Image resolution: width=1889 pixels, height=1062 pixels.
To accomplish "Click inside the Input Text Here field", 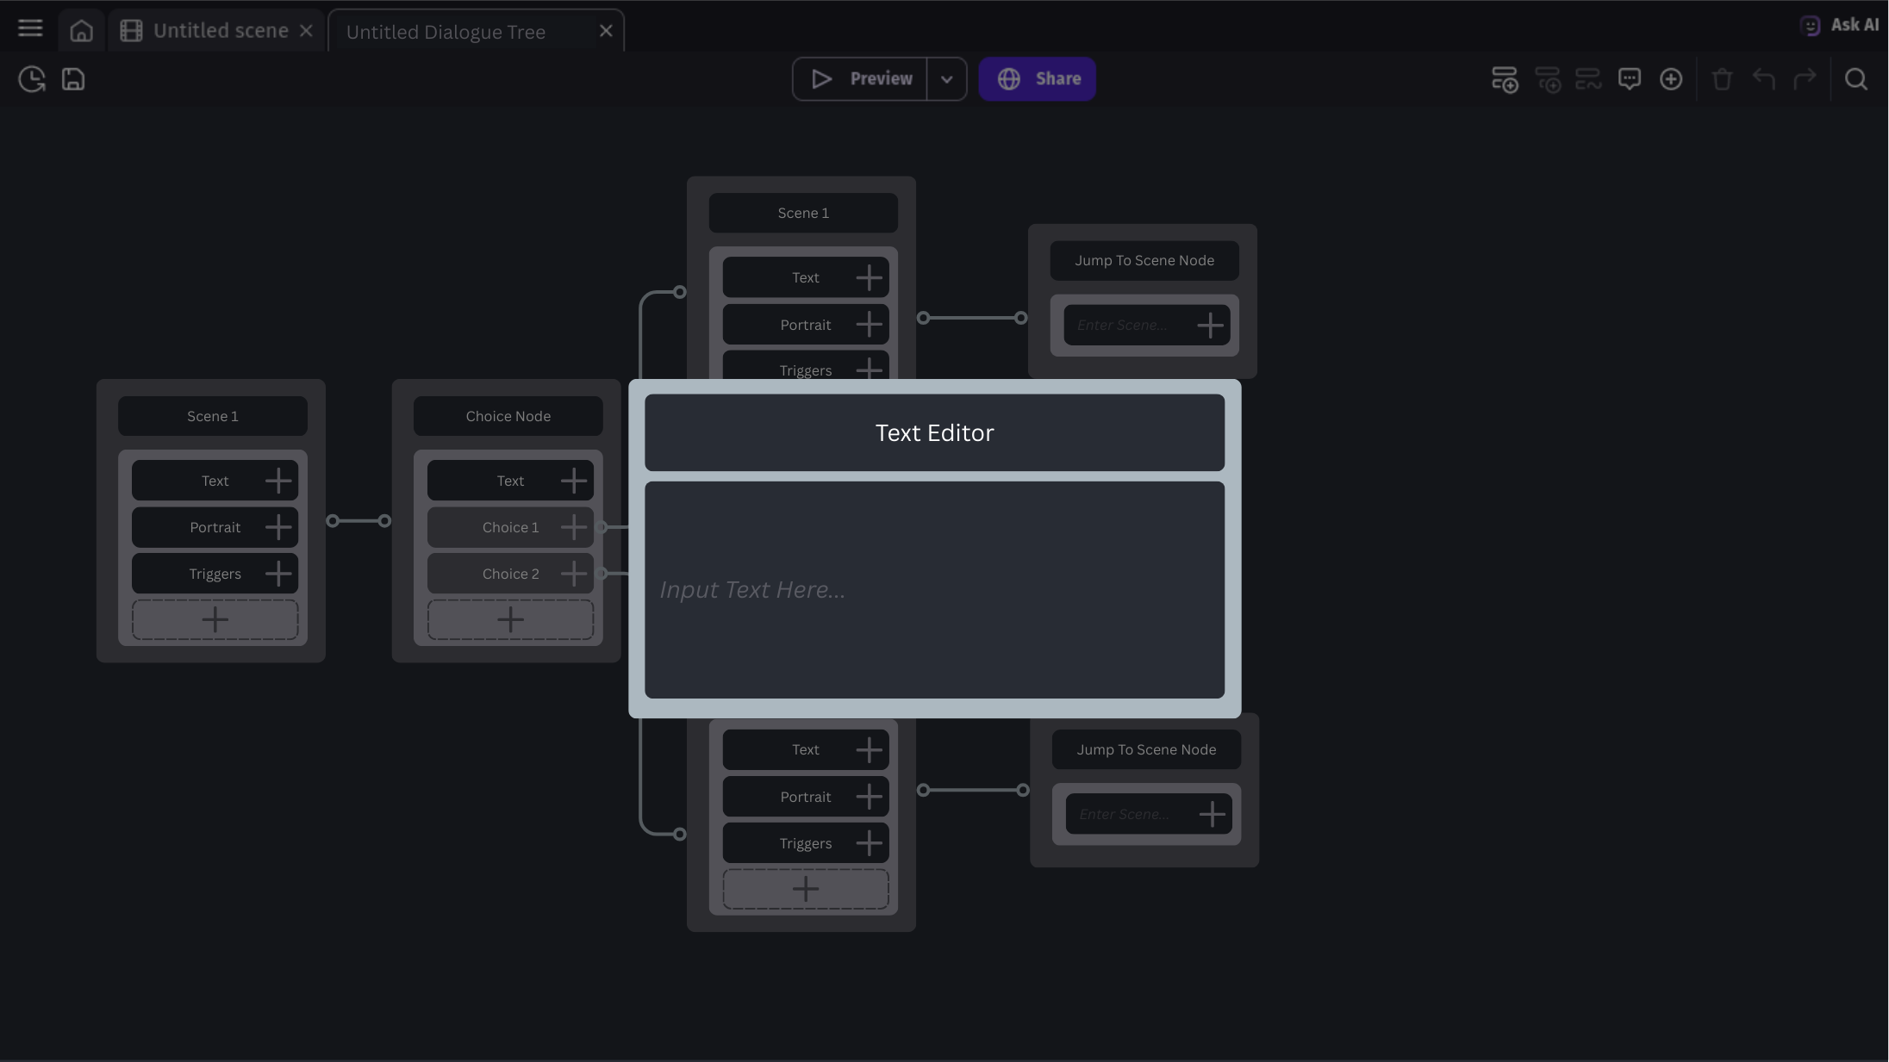I will 933,589.
